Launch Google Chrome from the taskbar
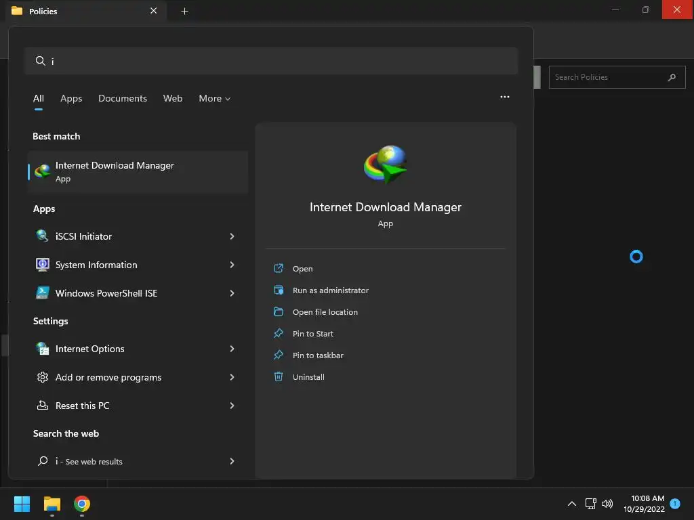Viewport: 694px width, 520px height. (x=82, y=504)
